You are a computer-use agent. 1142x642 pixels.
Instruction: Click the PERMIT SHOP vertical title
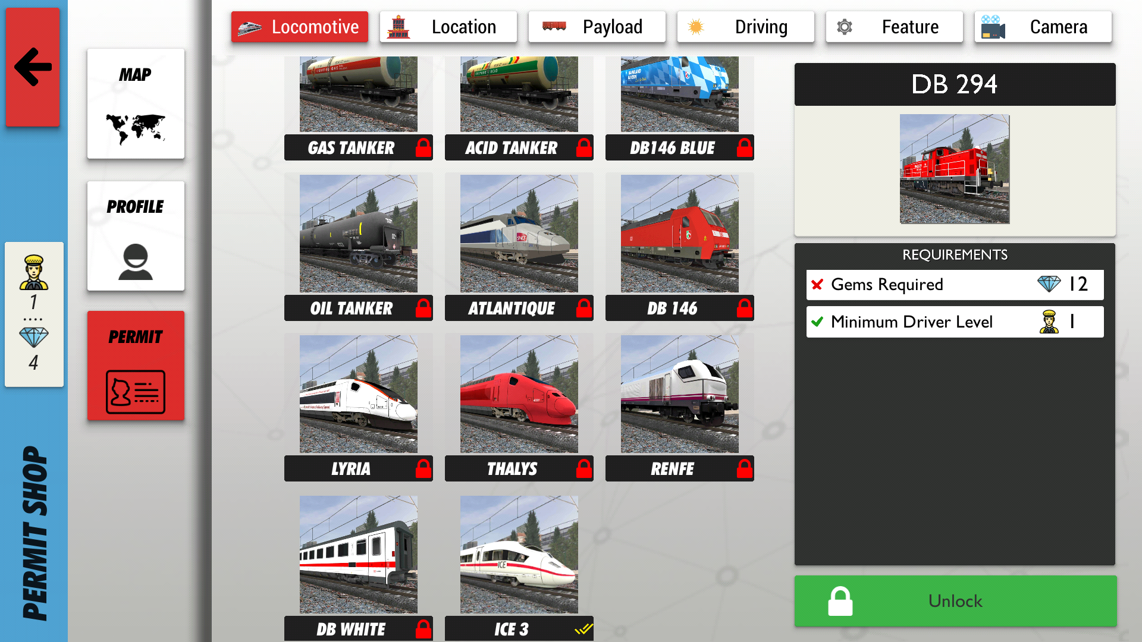coord(34,533)
